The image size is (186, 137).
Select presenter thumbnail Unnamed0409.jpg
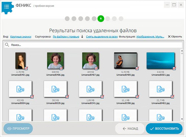(x=126, y=61)
